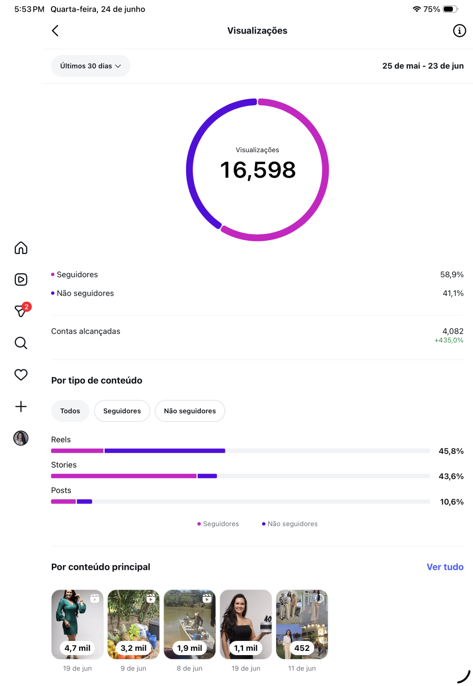
Task: Click the 16,598 views total
Action: click(258, 170)
